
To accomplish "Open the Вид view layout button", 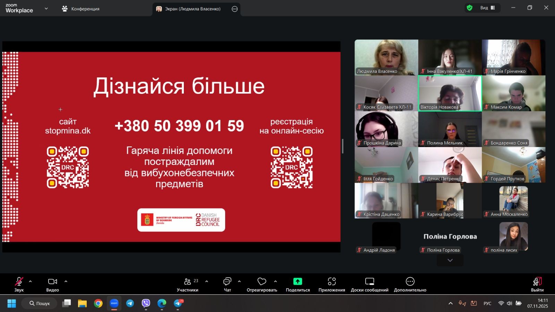I will coord(487,8).
